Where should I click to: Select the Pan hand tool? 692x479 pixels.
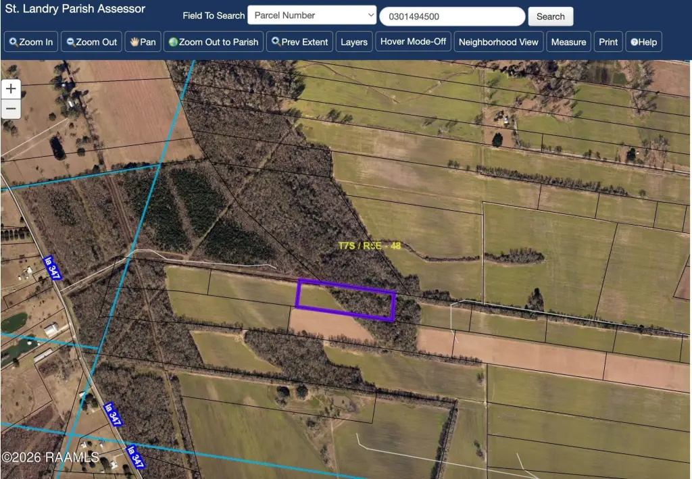pyautogui.click(x=143, y=42)
